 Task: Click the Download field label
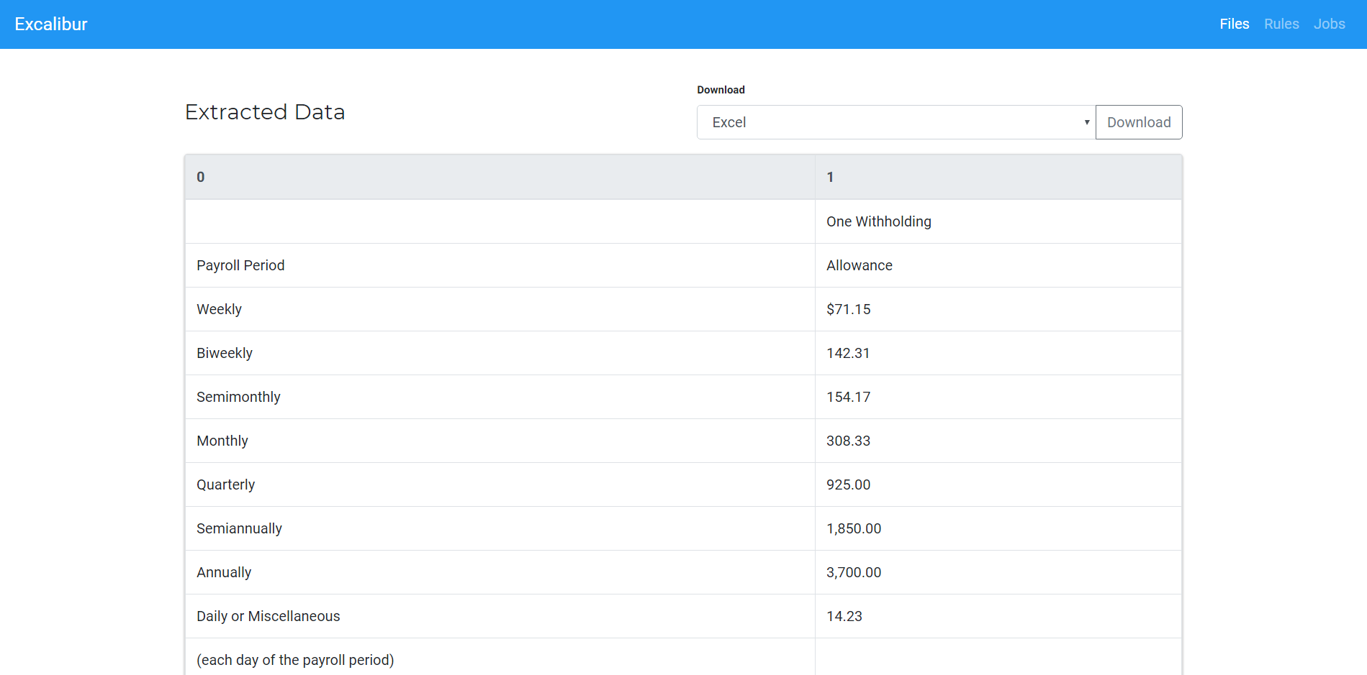pos(721,90)
